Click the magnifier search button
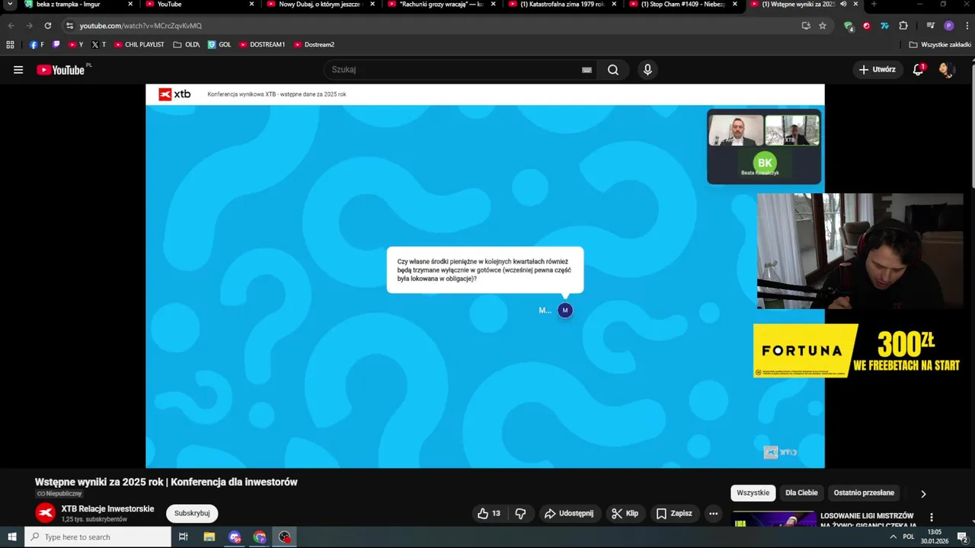Screen dimensions: 975x548 [x=613, y=70]
